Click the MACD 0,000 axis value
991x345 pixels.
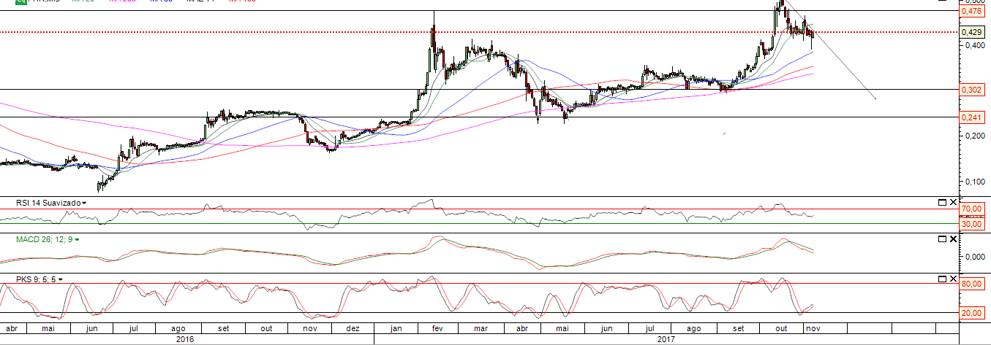coord(973,257)
